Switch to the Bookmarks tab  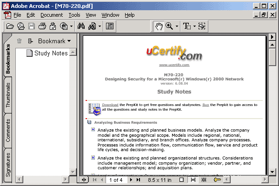(8, 59)
